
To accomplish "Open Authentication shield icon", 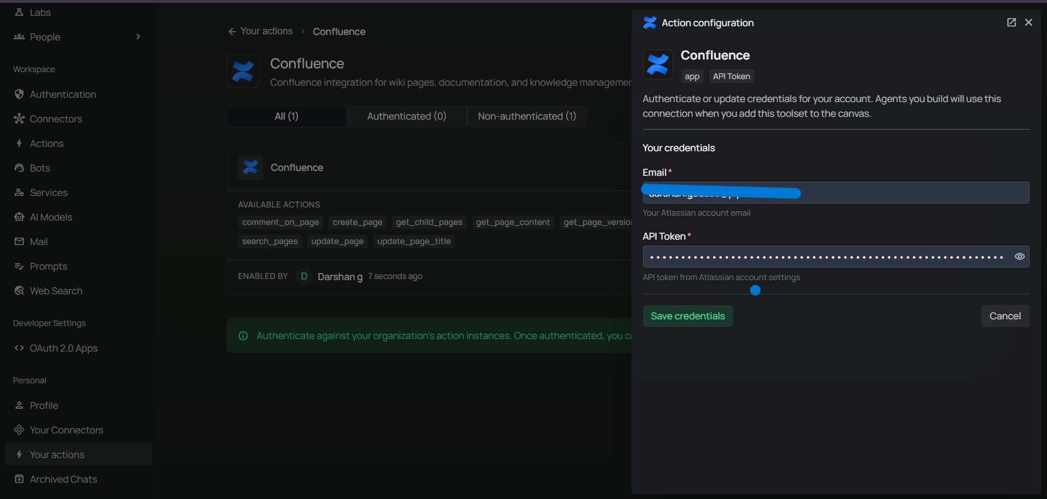I will pos(19,94).
